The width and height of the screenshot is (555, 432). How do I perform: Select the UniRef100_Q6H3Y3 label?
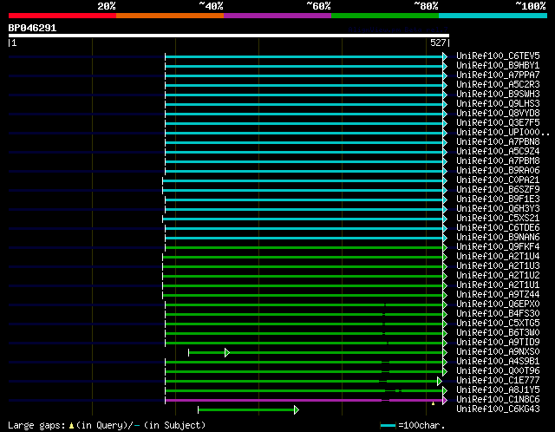click(498, 208)
